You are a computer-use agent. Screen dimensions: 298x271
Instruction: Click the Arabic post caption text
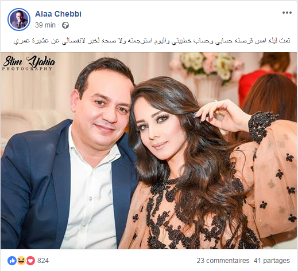pos(152,41)
